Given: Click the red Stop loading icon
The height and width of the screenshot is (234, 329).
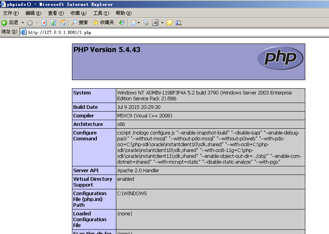Looking at the screenshot, I should click(44, 23).
